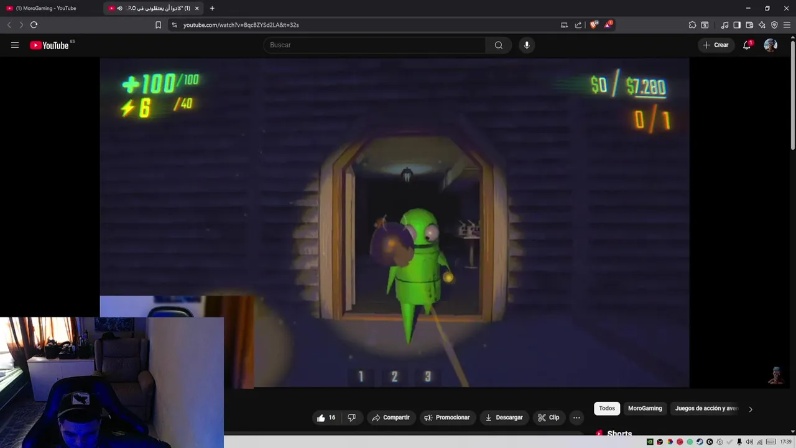The image size is (796, 448).
Task: Open YouTube notifications bell
Action: pyautogui.click(x=747, y=45)
